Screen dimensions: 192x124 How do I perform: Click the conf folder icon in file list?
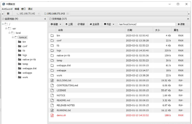coord(52,40)
